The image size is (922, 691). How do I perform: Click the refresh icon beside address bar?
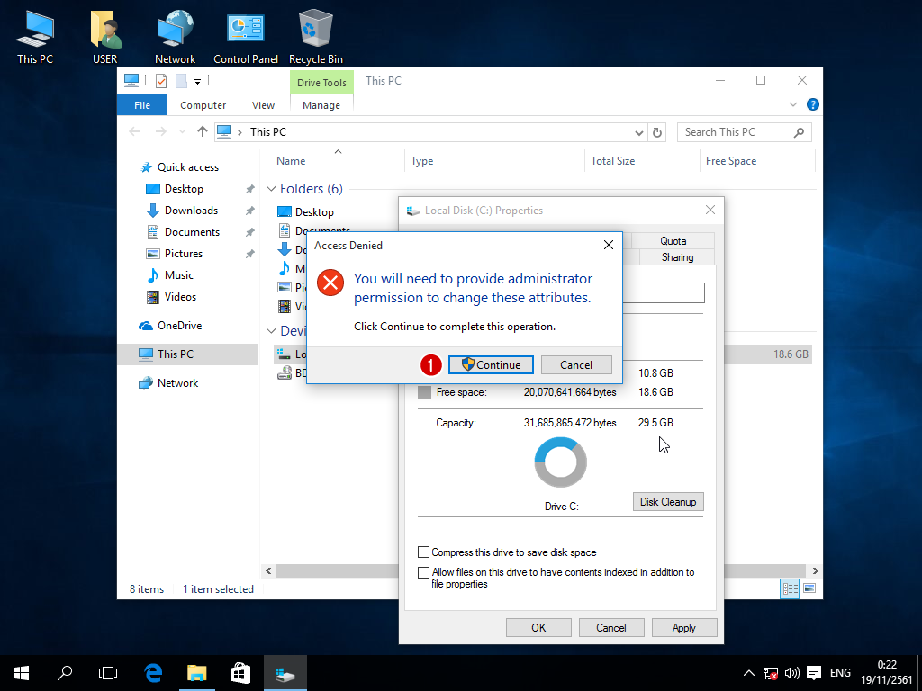click(x=657, y=132)
